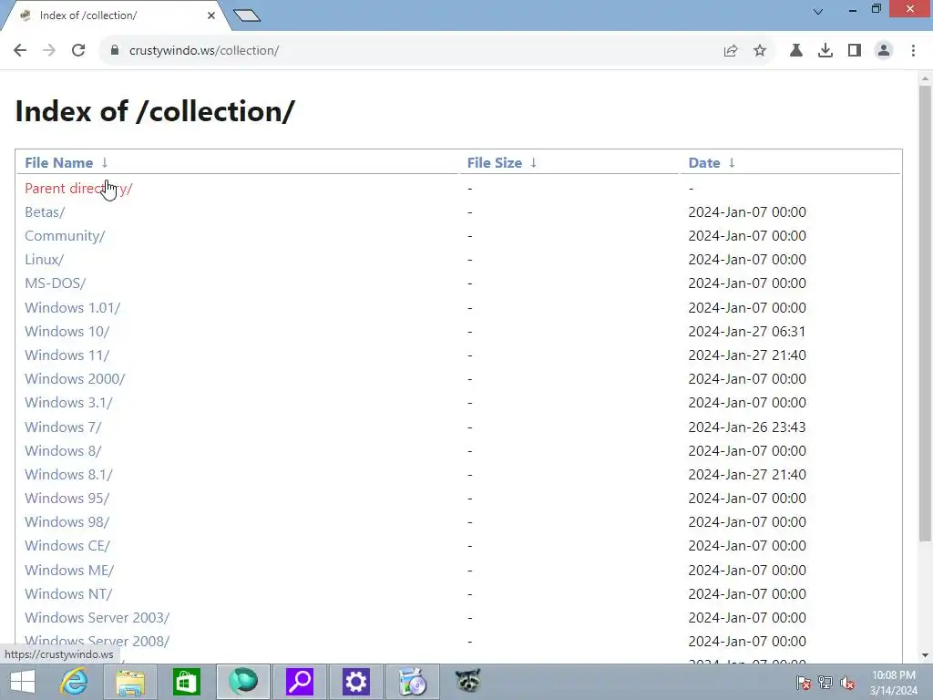The height and width of the screenshot is (700, 933).
Task: Open the Community folder
Action: tap(65, 236)
